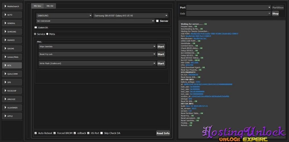Open the Write Flash (Scatter.xml) dropdown

(x=97, y=63)
